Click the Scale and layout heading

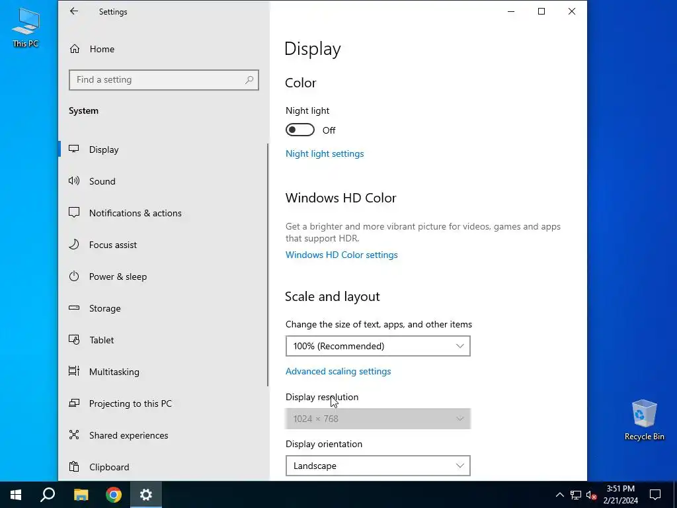(333, 296)
